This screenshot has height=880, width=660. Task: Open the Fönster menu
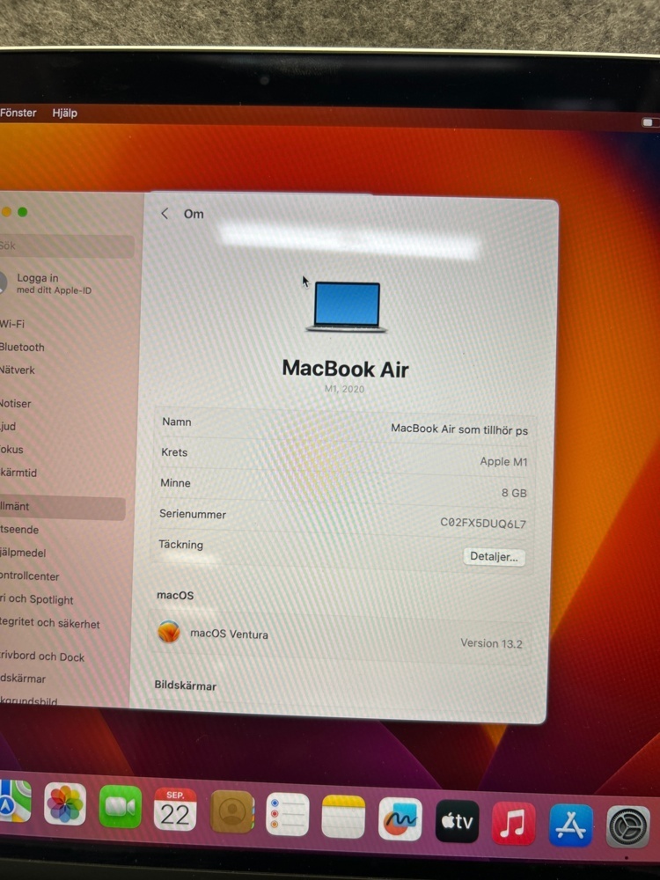[18, 113]
